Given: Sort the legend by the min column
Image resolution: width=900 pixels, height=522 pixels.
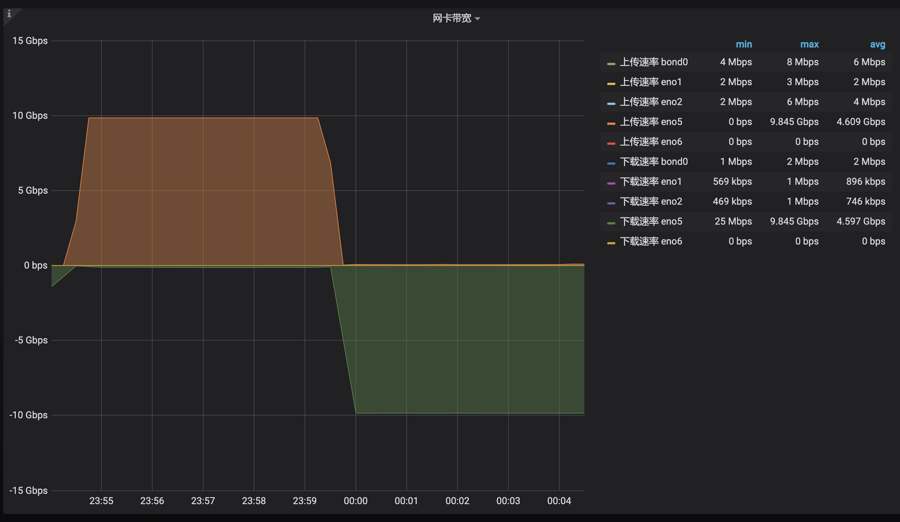Looking at the screenshot, I should [x=743, y=44].
